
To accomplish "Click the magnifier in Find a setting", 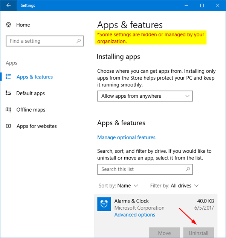I will (x=79, y=41).
